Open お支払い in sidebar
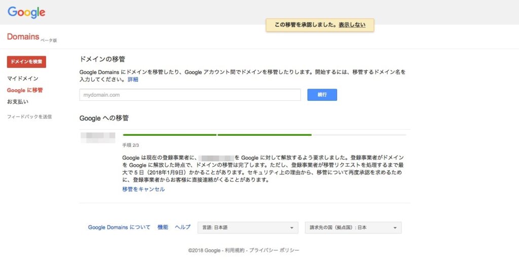This screenshot has height=267, width=519. (18, 101)
